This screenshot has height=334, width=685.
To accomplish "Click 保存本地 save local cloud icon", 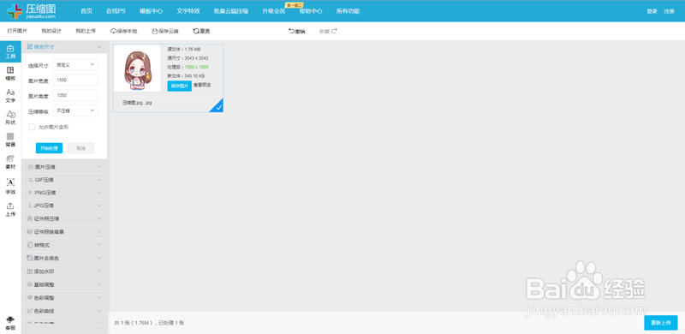I will click(123, 31).
